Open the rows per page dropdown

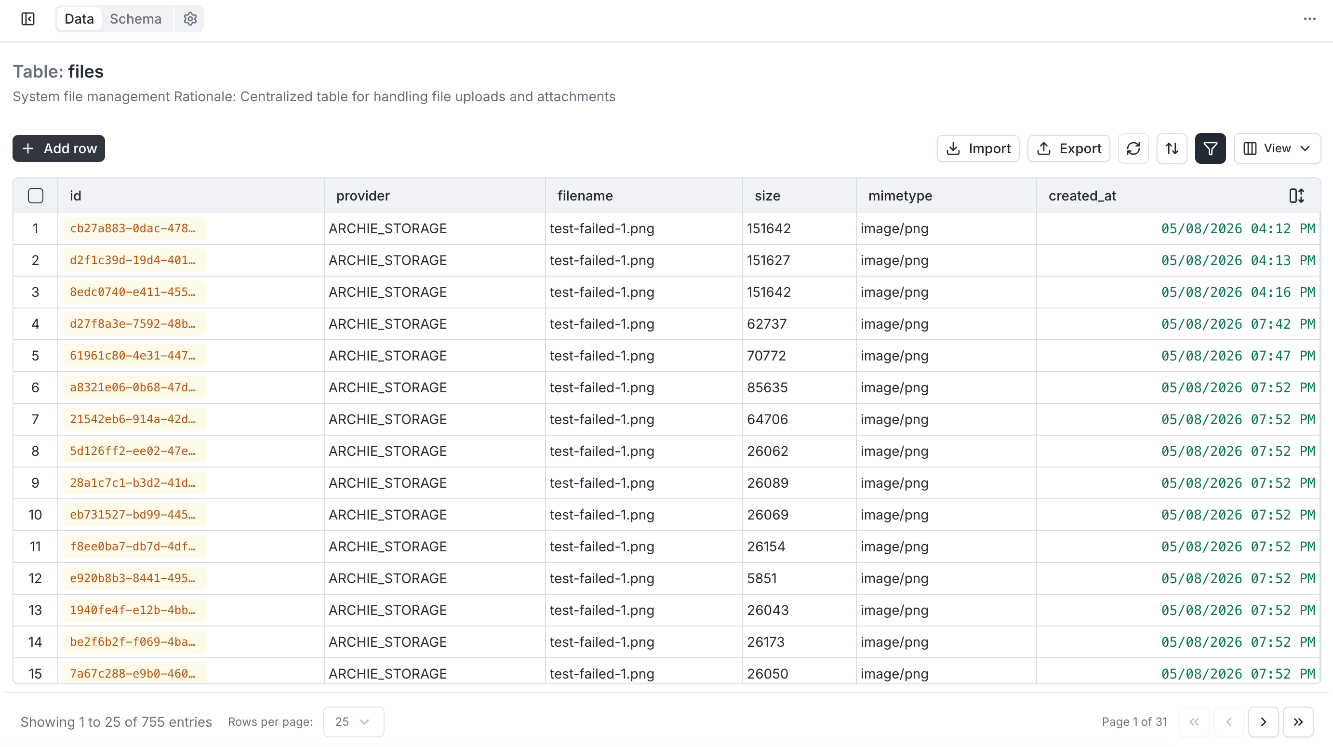point(353,721)
